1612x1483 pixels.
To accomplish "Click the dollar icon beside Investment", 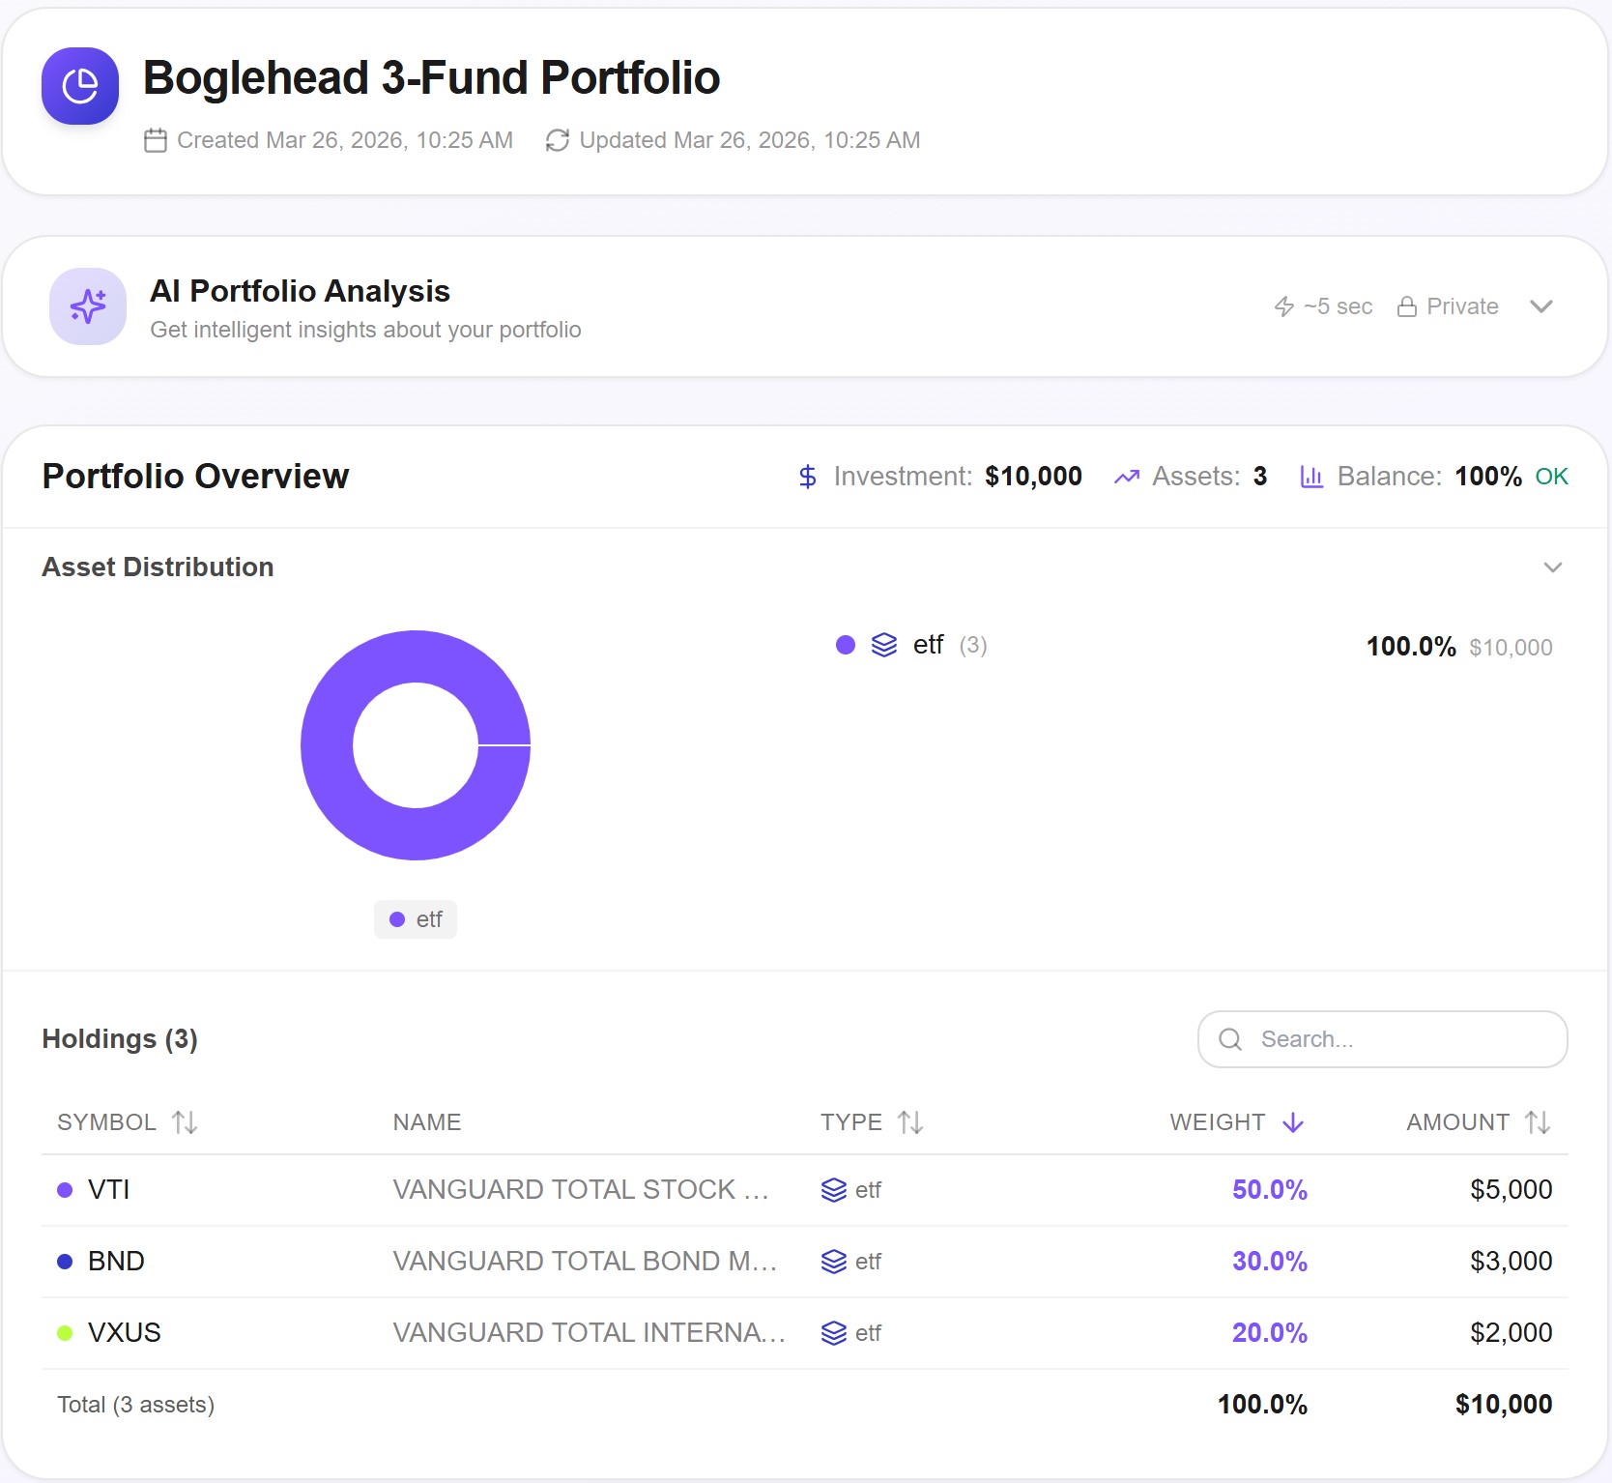I will [808, 477].
